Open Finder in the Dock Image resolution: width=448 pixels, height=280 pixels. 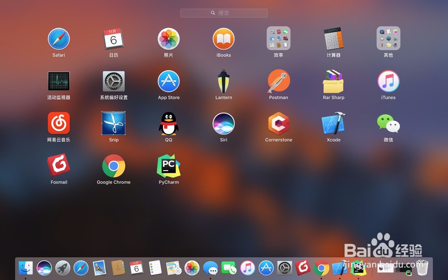[26, 268]
